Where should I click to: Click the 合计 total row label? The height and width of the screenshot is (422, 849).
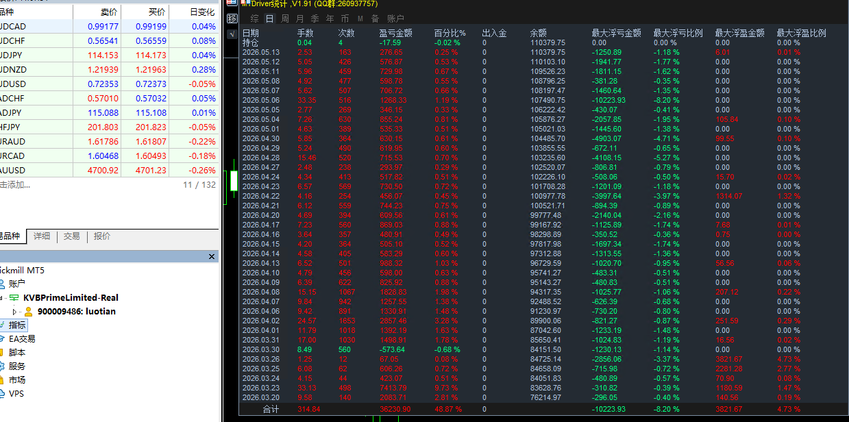pyautogui.click(x=272, y=410)
